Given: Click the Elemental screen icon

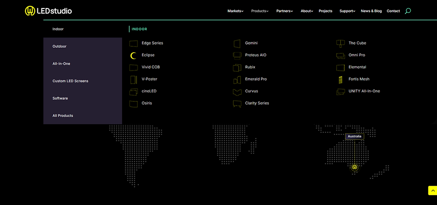Looking at the screenshot, I should [x=341, y=67].
